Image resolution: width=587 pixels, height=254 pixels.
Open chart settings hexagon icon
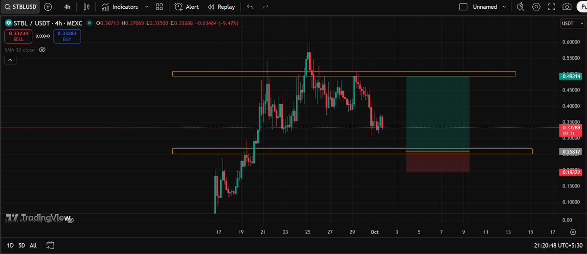[536, 7]
